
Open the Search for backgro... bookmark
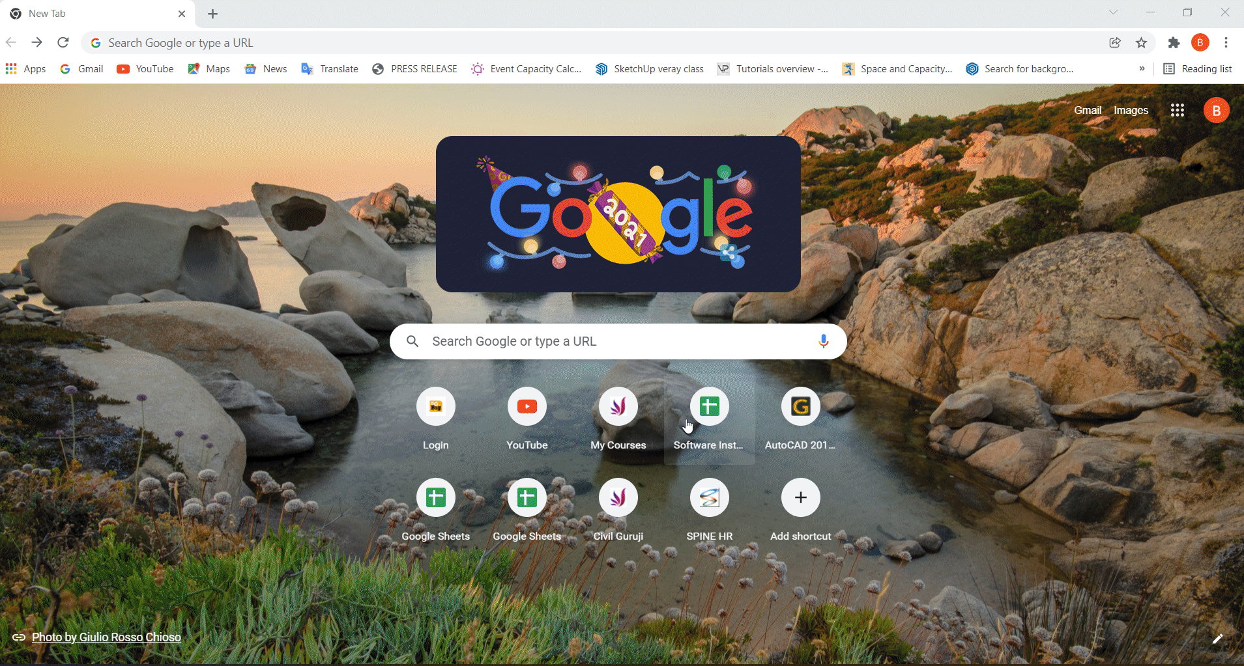pos(1020,68)
